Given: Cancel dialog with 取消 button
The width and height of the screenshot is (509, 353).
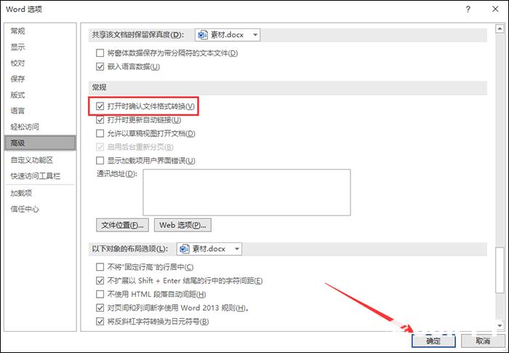Looking at the screenshot, I should point(483,341).
